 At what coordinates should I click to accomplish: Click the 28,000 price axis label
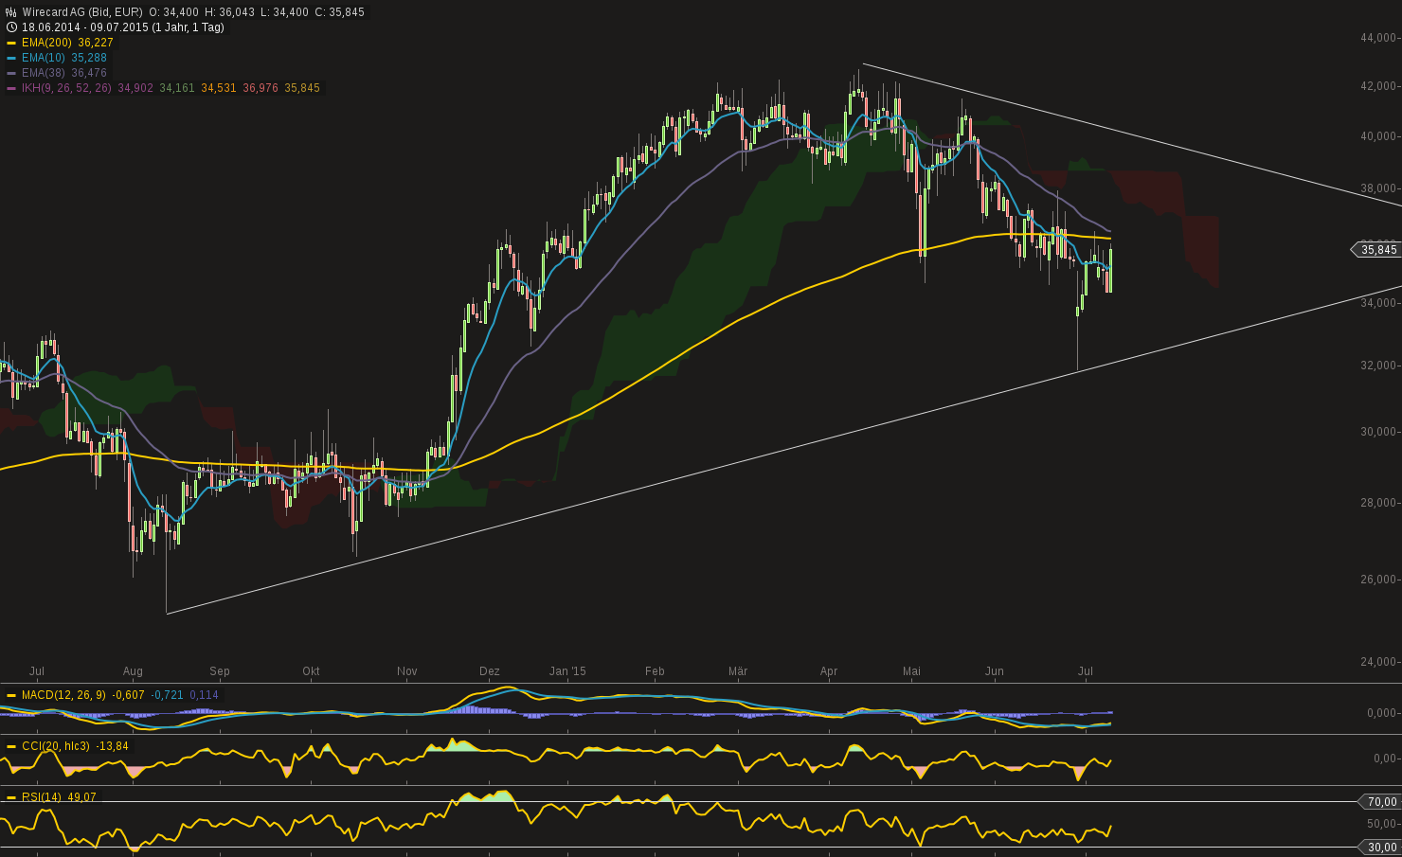tap(1379, 503)
